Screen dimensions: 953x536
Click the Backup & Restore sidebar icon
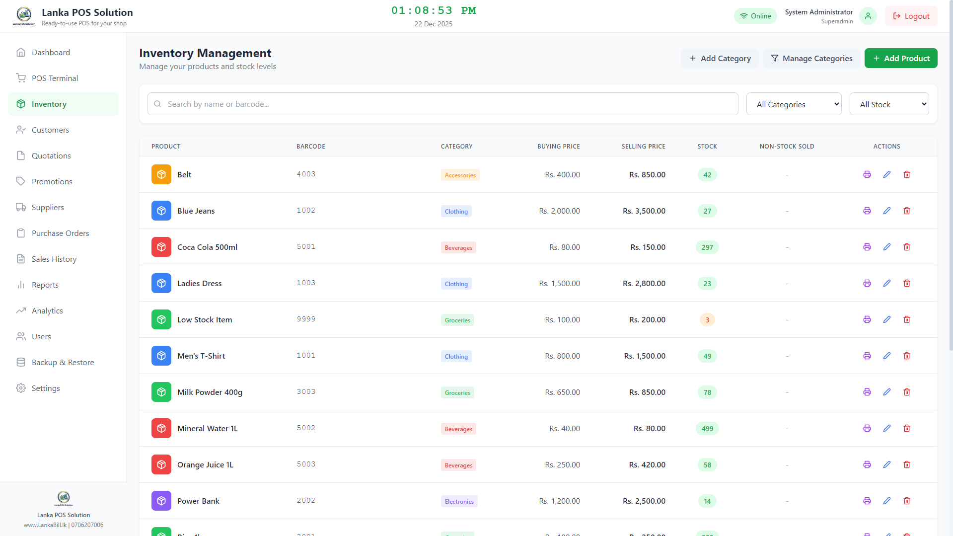click(21, 362)
